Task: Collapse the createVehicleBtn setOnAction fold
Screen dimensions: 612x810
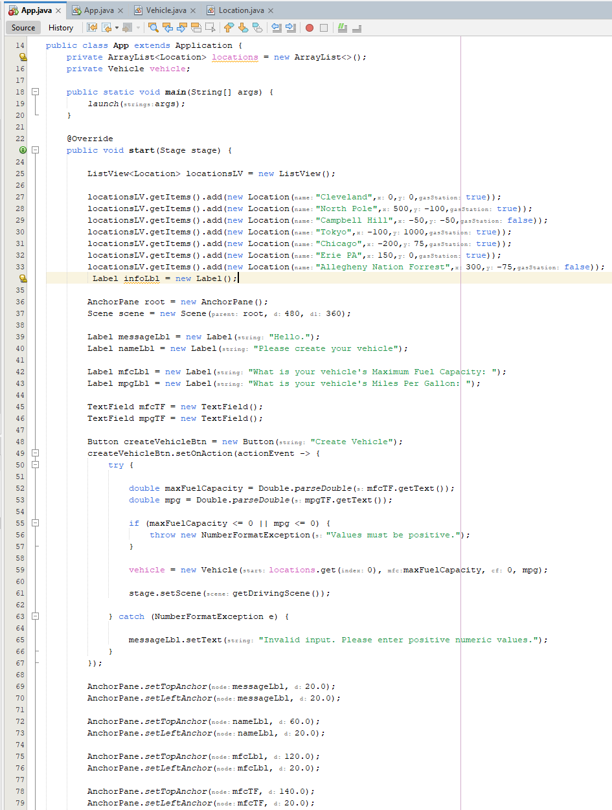Action: [x=35, y=453]
